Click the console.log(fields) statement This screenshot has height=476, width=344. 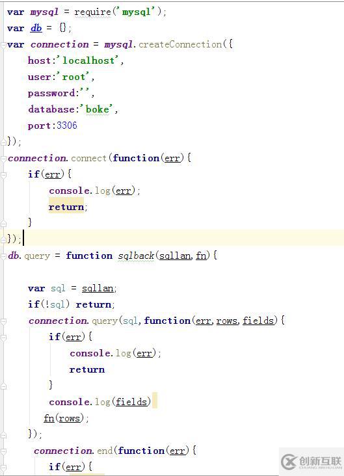coord(100,402)
